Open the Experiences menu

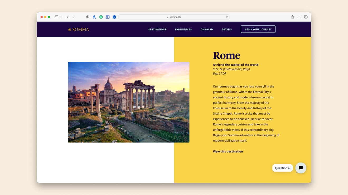tap(183, 29)
